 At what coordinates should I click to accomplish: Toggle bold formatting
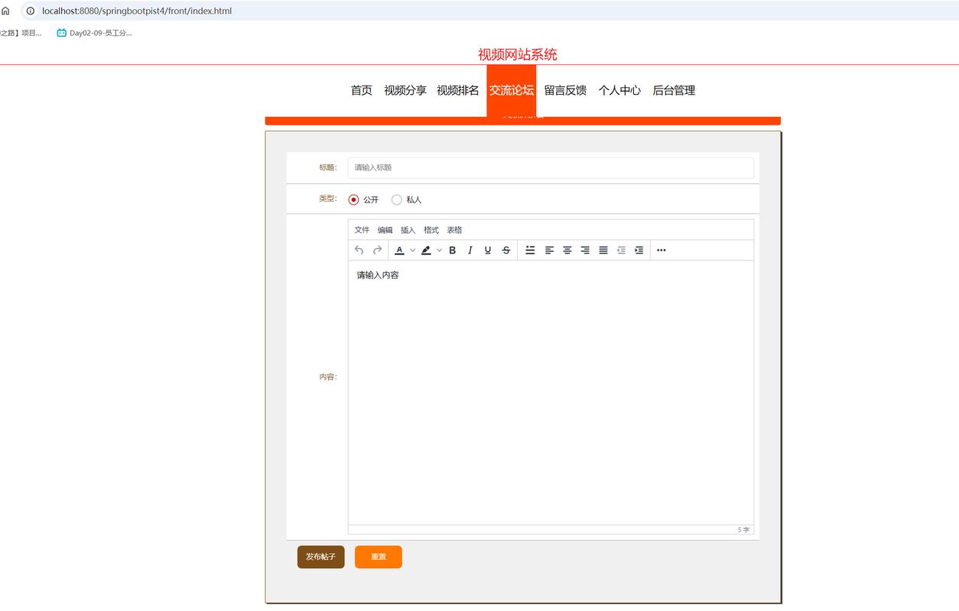tap(453, 251)
